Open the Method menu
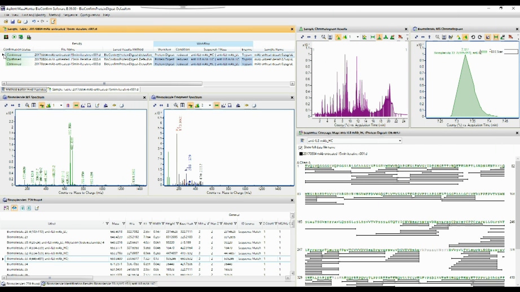Viewport: 520px width, 292px height. point(54,15)
